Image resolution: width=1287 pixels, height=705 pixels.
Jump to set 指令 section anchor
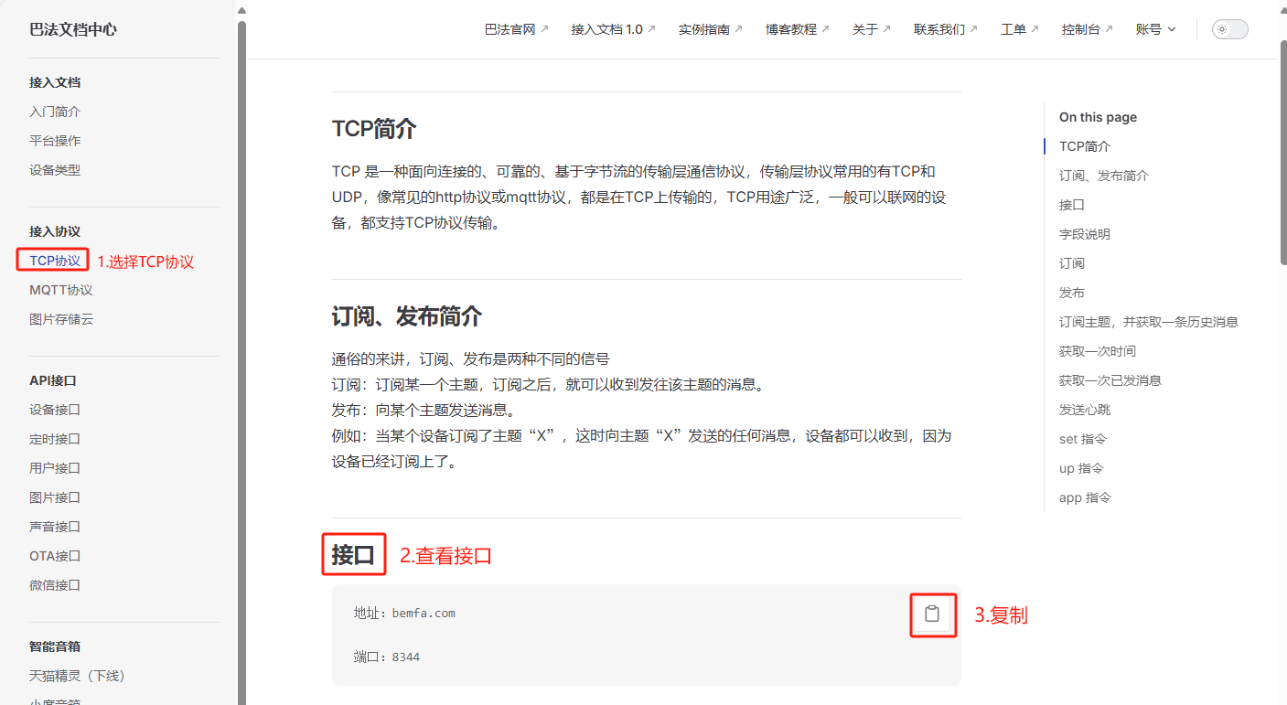(x=1083, y=439)
